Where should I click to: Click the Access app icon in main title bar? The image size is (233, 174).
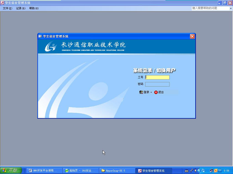(2, 3)
